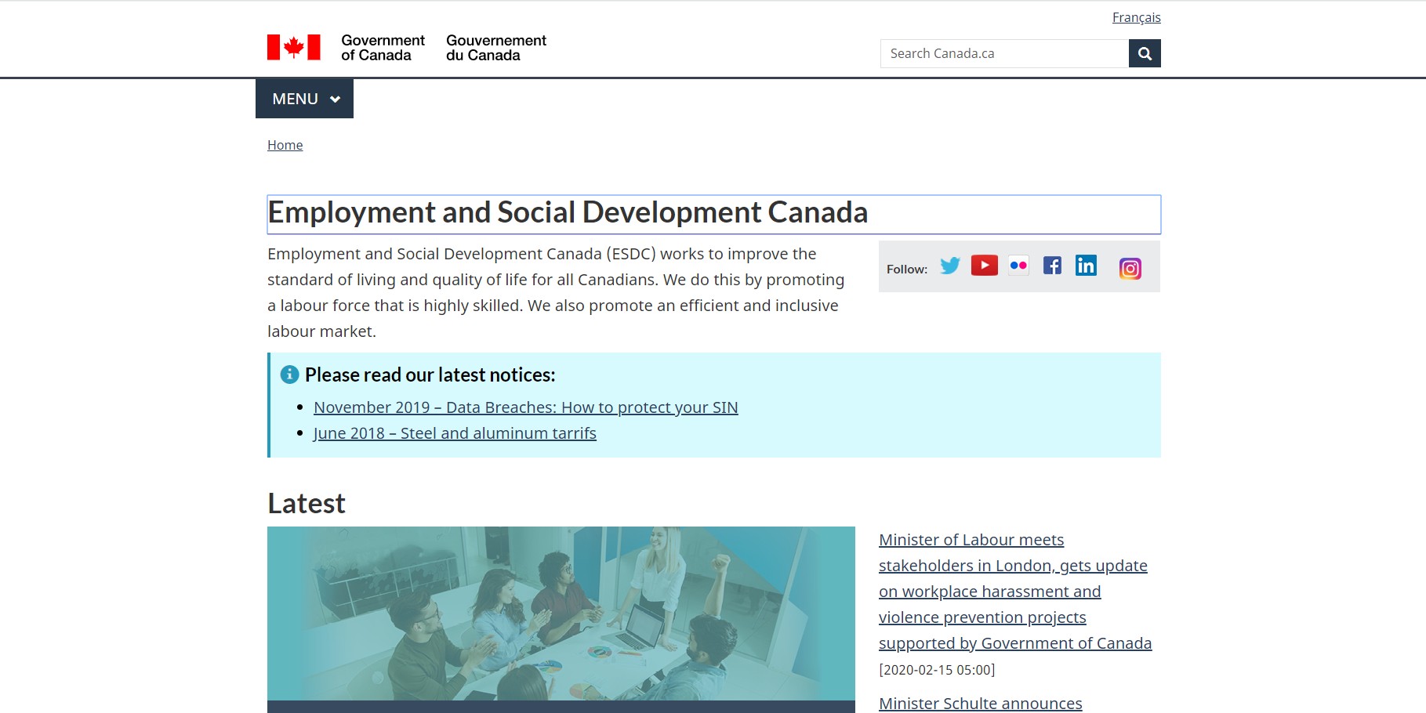
Task: Click the 'Please read our latest notices:' heading
Action: tap(430, 375)
